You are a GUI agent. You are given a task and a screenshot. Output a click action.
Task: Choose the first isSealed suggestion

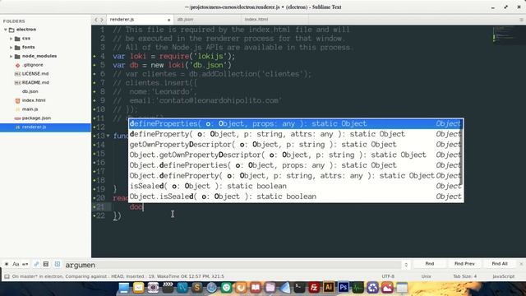(295, 187)
